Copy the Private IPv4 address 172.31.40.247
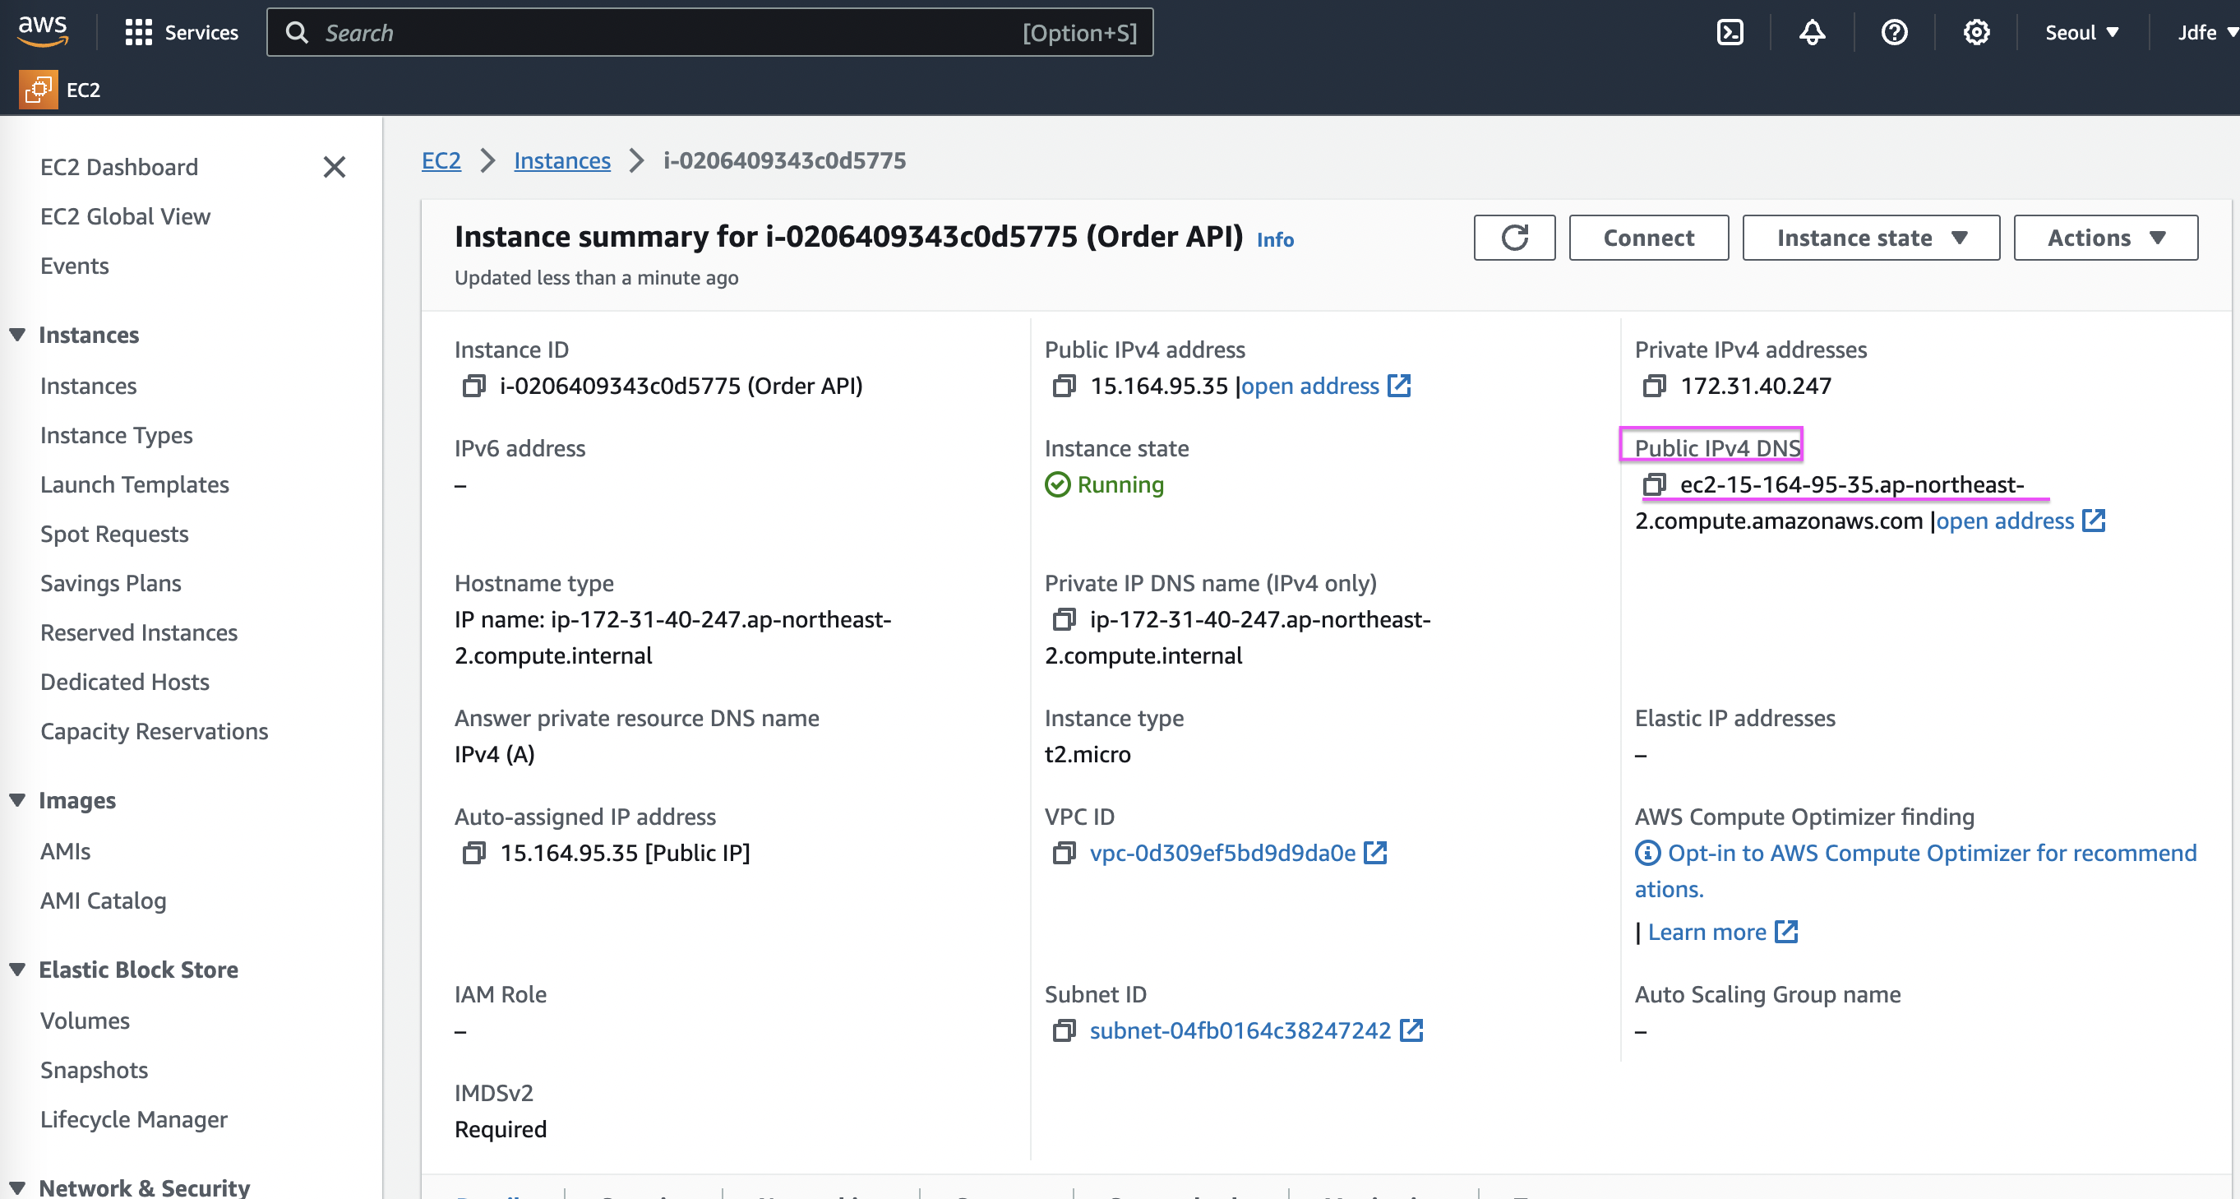2240x1199 pixels. 1654,386
